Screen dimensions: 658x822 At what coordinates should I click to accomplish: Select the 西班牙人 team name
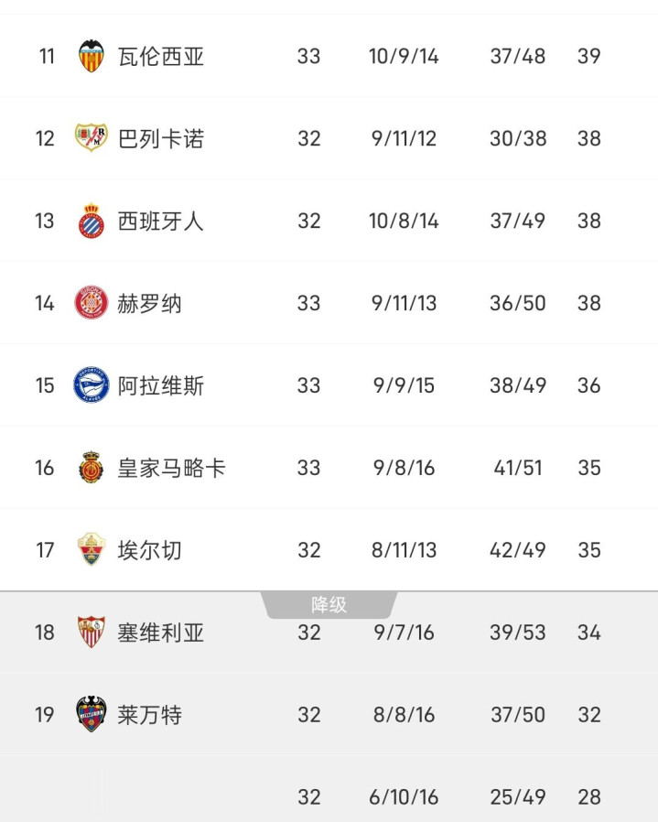(161, 221)
